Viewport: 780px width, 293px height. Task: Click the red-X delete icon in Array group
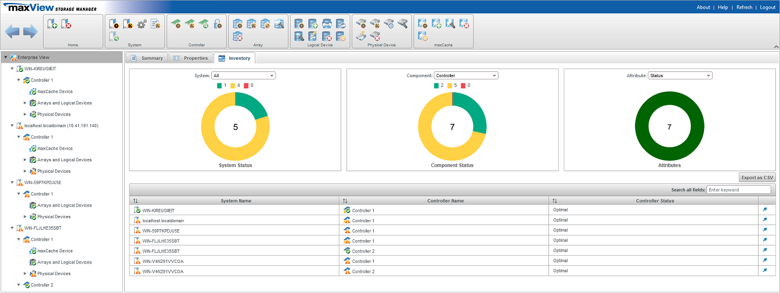point(237,37)
